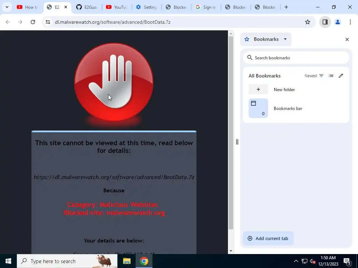
Task: Open network status tray icon
Action: tap(305, 261)
